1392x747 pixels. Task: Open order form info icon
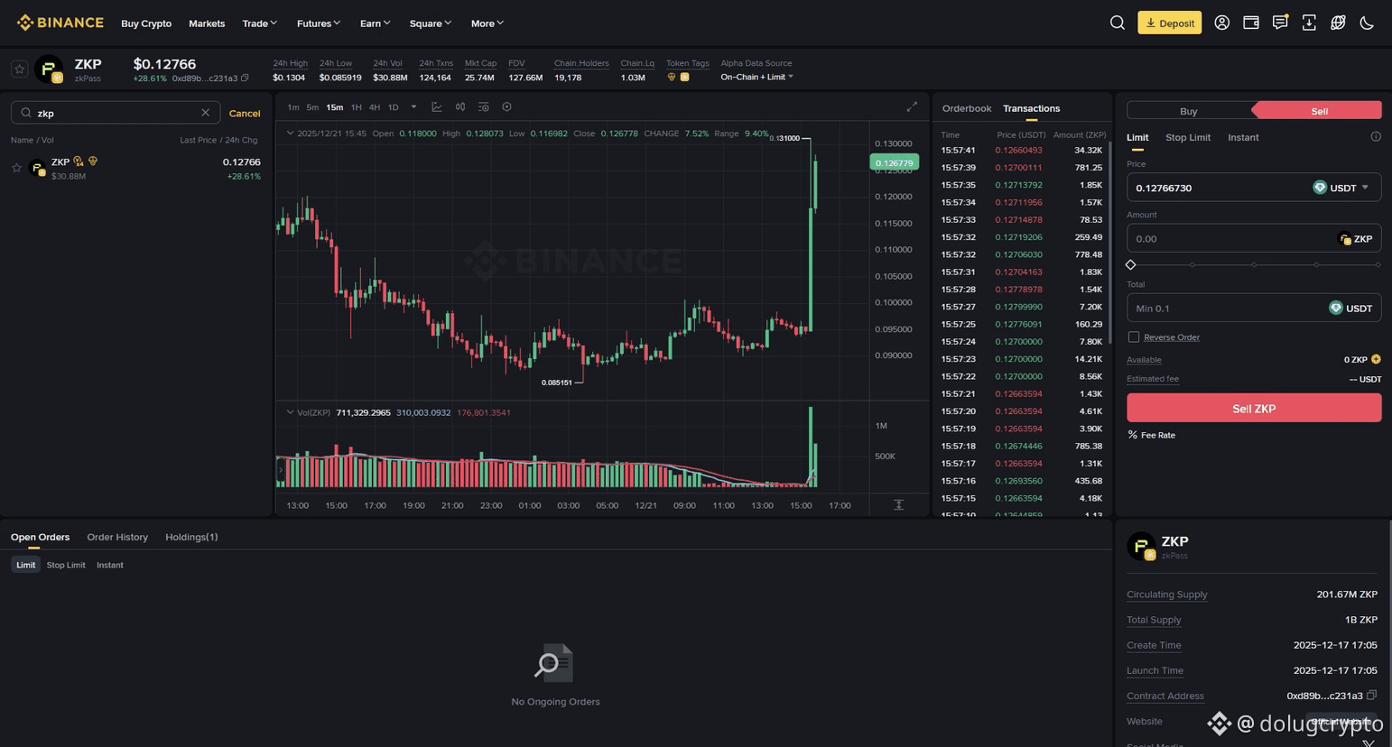[x=1376, y=137]
